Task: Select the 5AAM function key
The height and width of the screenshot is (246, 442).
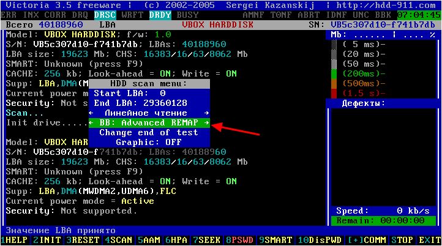Action: coord(149,240)
